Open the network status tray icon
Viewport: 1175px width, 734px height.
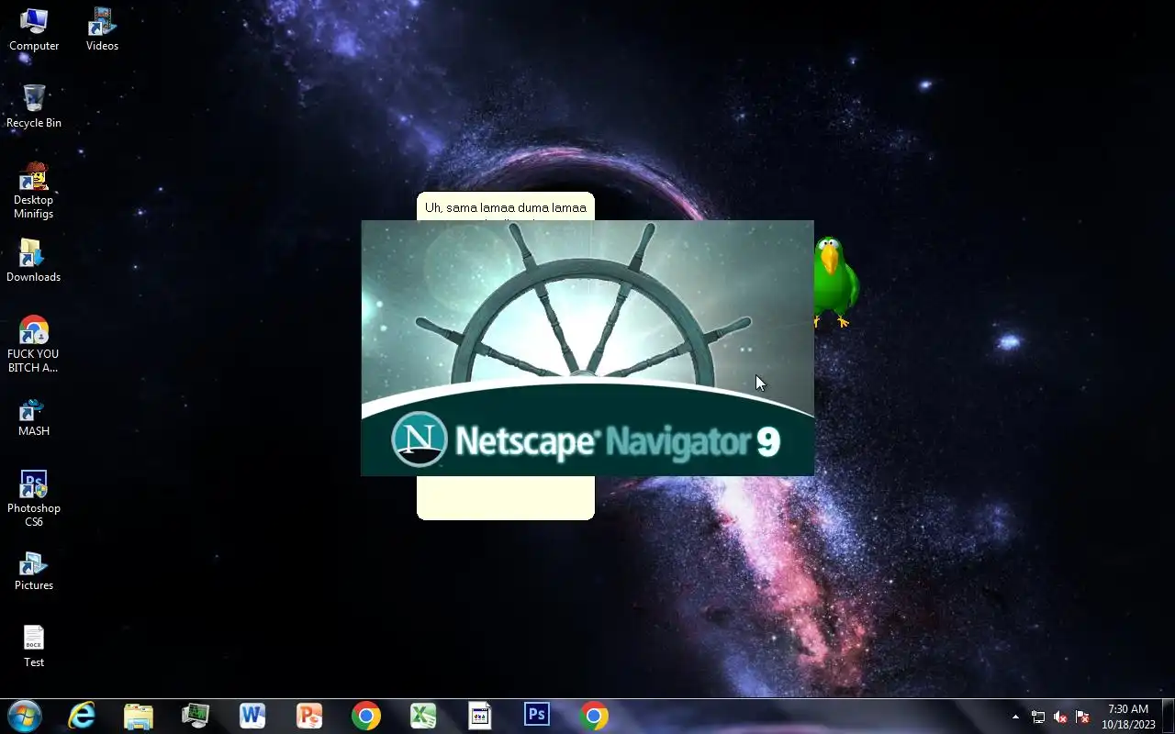1038,717
